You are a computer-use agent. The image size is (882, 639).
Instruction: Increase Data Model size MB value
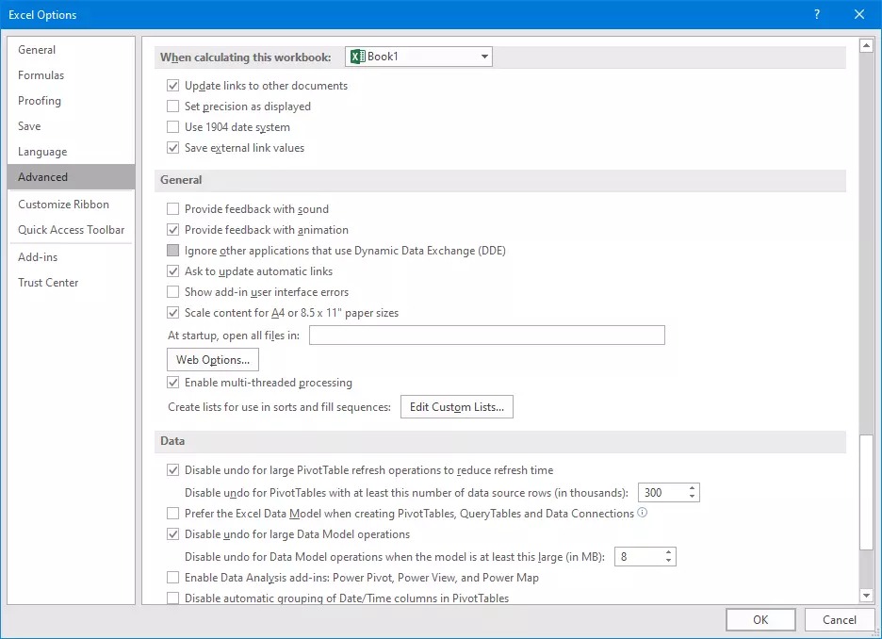[668, 552]
